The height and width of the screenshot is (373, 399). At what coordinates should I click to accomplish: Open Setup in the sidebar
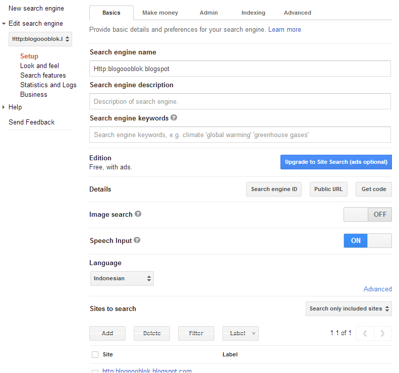pyautogui.click(x=29, y=56)
